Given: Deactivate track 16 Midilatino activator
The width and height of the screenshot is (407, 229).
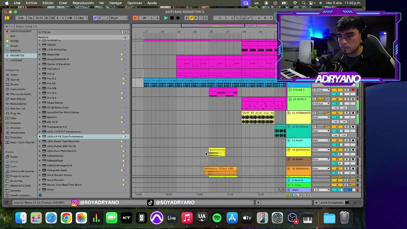Looking at the screenshot, I should (x=337, y=169).
